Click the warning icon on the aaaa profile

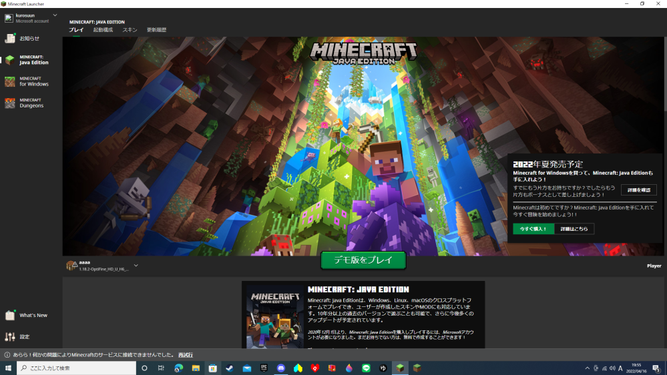pyautogui.click(x=74, y=265)
